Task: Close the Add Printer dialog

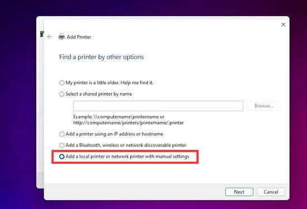Action: coord(283,25)
